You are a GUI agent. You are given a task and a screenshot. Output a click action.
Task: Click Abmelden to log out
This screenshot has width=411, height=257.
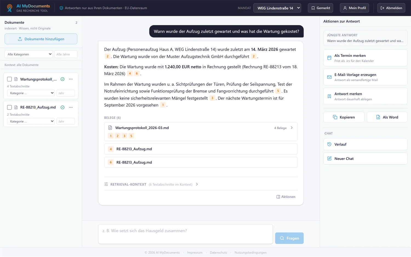391,8
